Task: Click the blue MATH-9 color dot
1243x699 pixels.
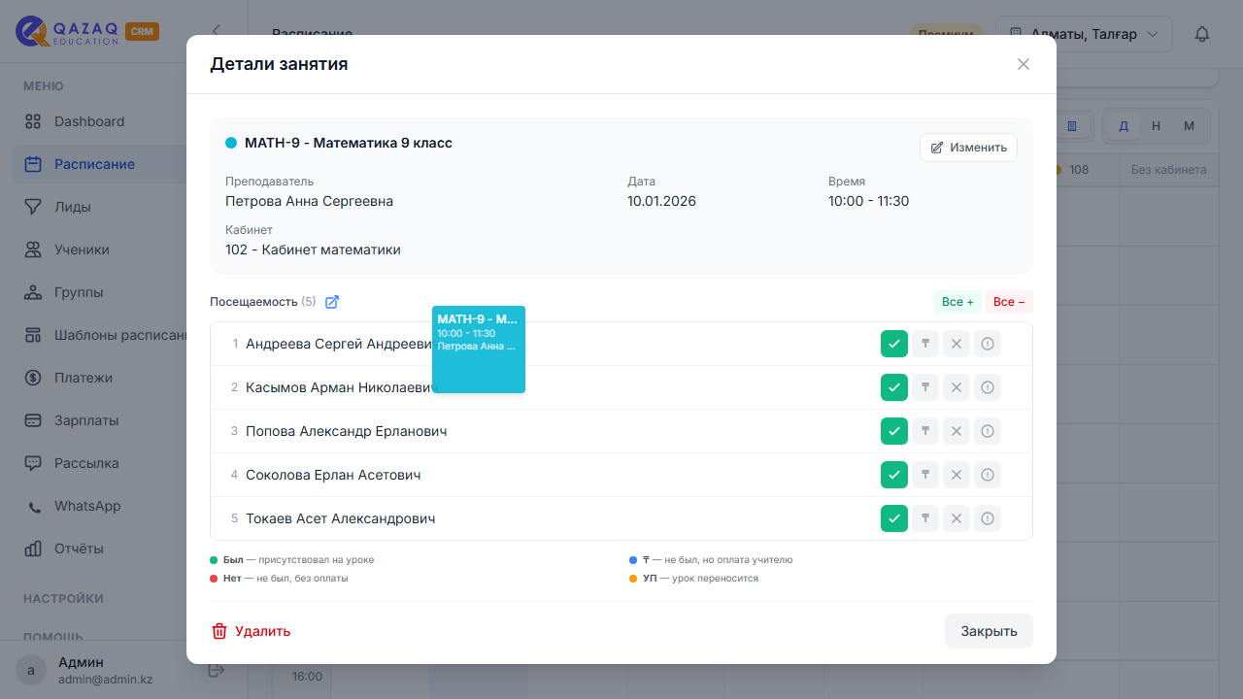Action: [x=231, y=143]
